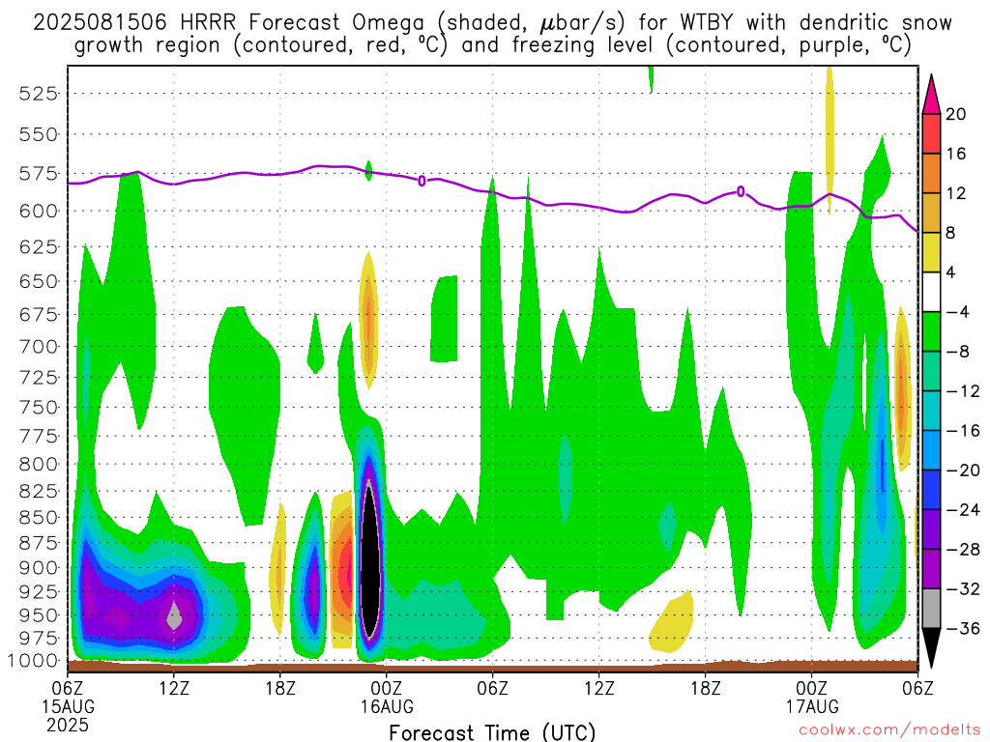Image resolution: width=990 pixels, height=742 pixels.
Task: Click the colorbar label -8
Action: click(x=958, y=352)
